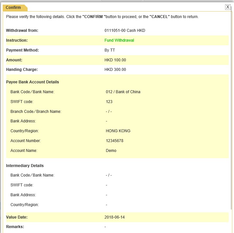Click the handling charge HKD 300.00
The image size is (234, 233).
115,70
